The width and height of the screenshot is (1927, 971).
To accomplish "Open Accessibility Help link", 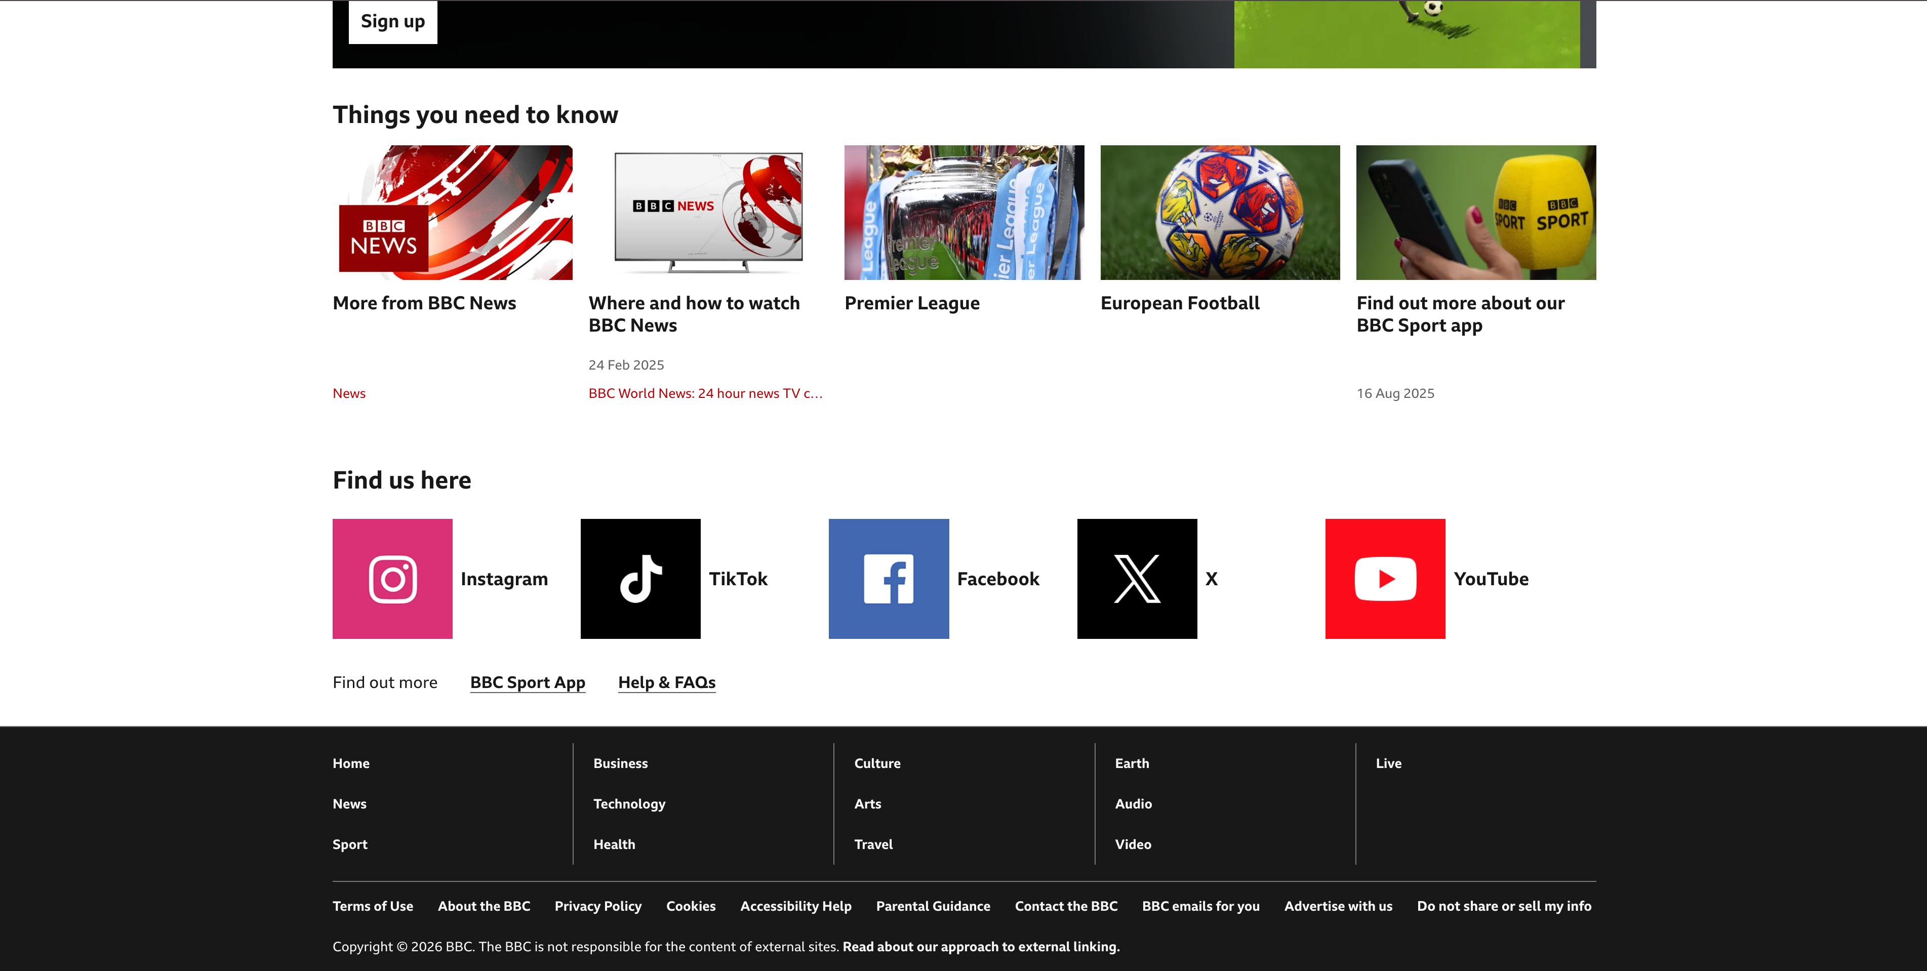I will pos(796,906).
